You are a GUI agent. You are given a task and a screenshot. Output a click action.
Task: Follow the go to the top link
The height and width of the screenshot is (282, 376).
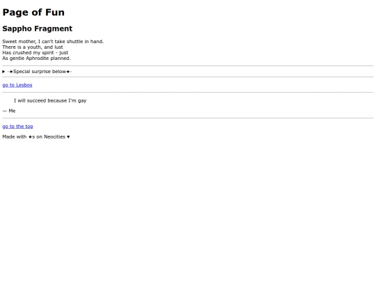click(x=17, y=126)
